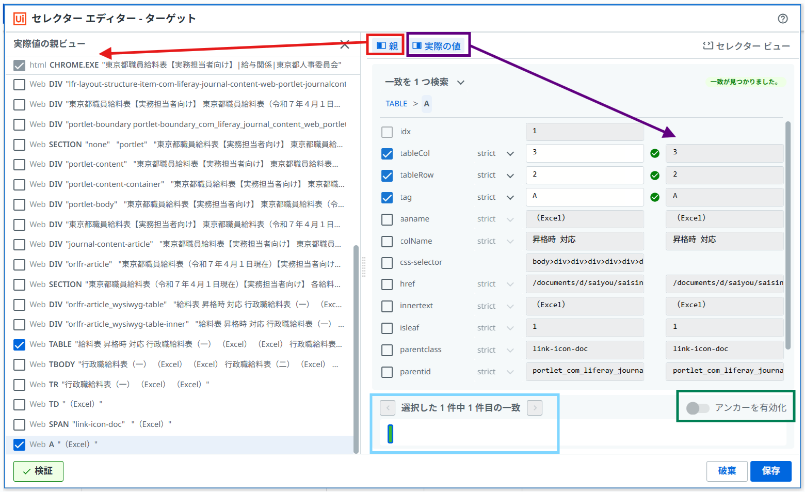805x492 pixels.
Task: Switch to the 親 view tab
Action: tap(387, 46)
